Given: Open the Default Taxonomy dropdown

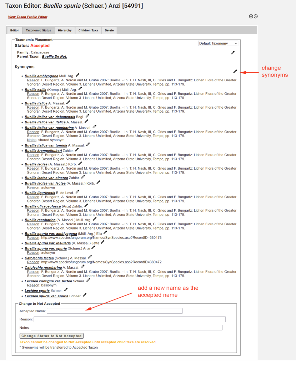Looking at the screenshot, I should tap(218, 43).
